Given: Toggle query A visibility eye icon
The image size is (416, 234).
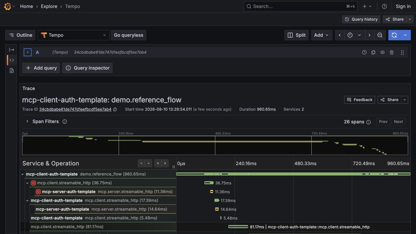Looking at the screenshot, I should 383,52.
